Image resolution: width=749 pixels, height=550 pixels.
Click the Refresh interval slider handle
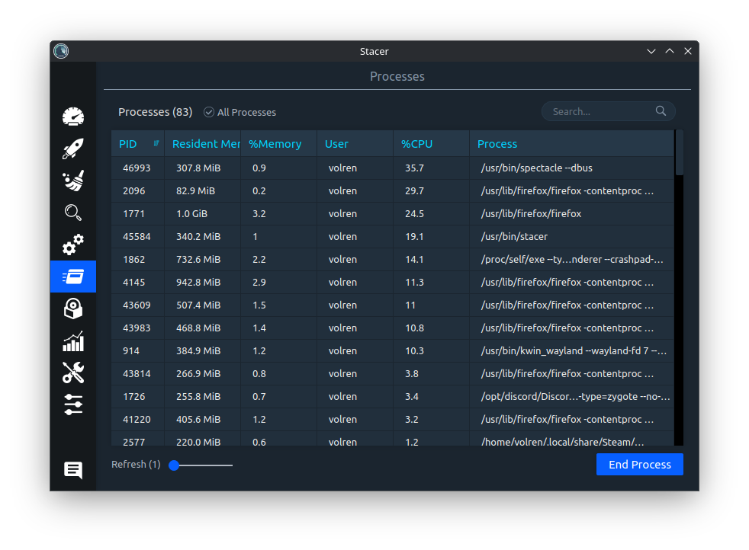tap(174, 465)
